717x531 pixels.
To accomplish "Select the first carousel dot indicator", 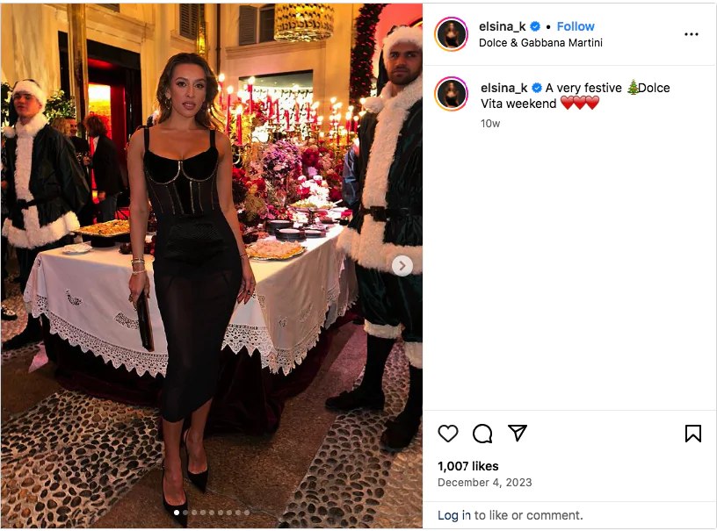I will 177,513.
